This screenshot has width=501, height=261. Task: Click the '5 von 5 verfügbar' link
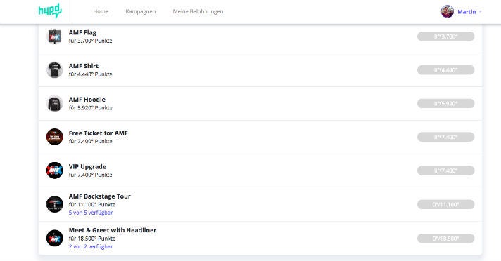pyautogui.click(x=91, y=213)
